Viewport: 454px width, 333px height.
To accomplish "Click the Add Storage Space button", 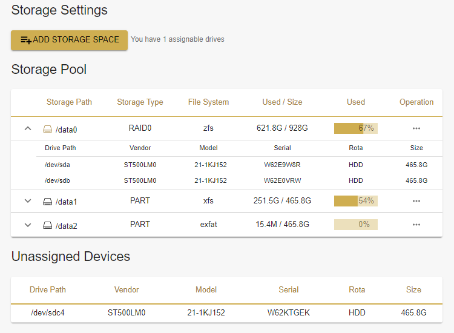I will click(69, 40).
